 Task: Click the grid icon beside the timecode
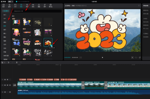pyautogui.click(x=81, y=58)
